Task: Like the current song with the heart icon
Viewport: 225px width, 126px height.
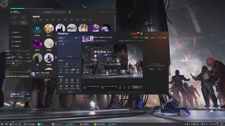Action: [x=37, y=75]
